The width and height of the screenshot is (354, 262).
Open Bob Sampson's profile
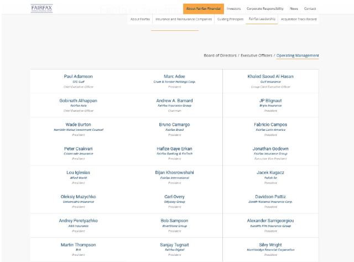coord(174,221)
